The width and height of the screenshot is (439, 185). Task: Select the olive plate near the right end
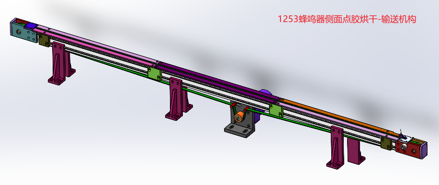pyautogui.click(x=386, y=143)
